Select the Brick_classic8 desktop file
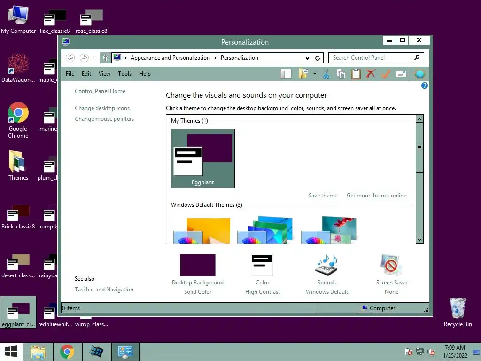The height and width of the screenshot is (361, 481). (18, 217)
